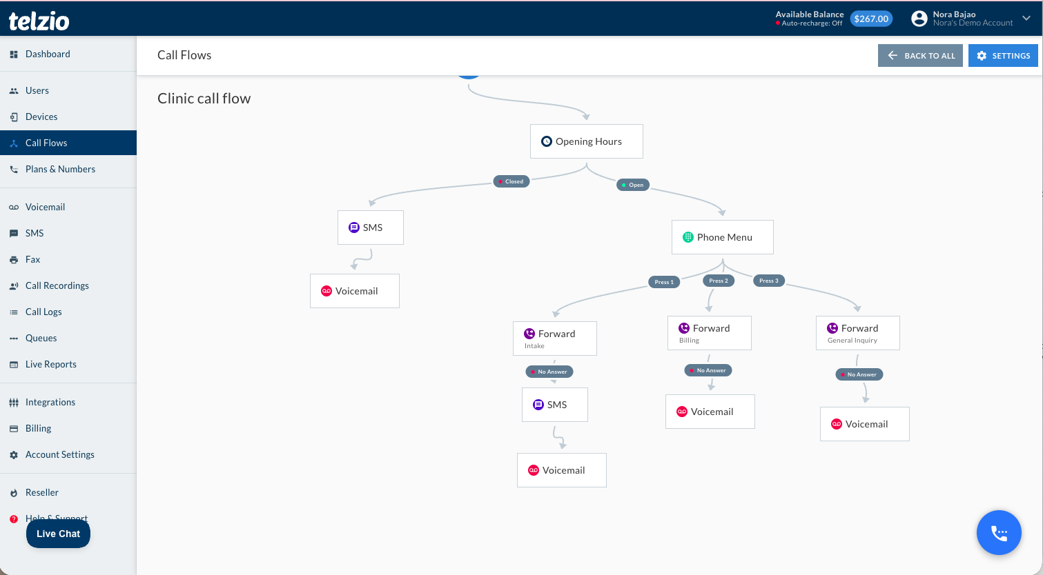
Task: Select the Phone Menu keypad icon
Action: (x=688, y=237)
